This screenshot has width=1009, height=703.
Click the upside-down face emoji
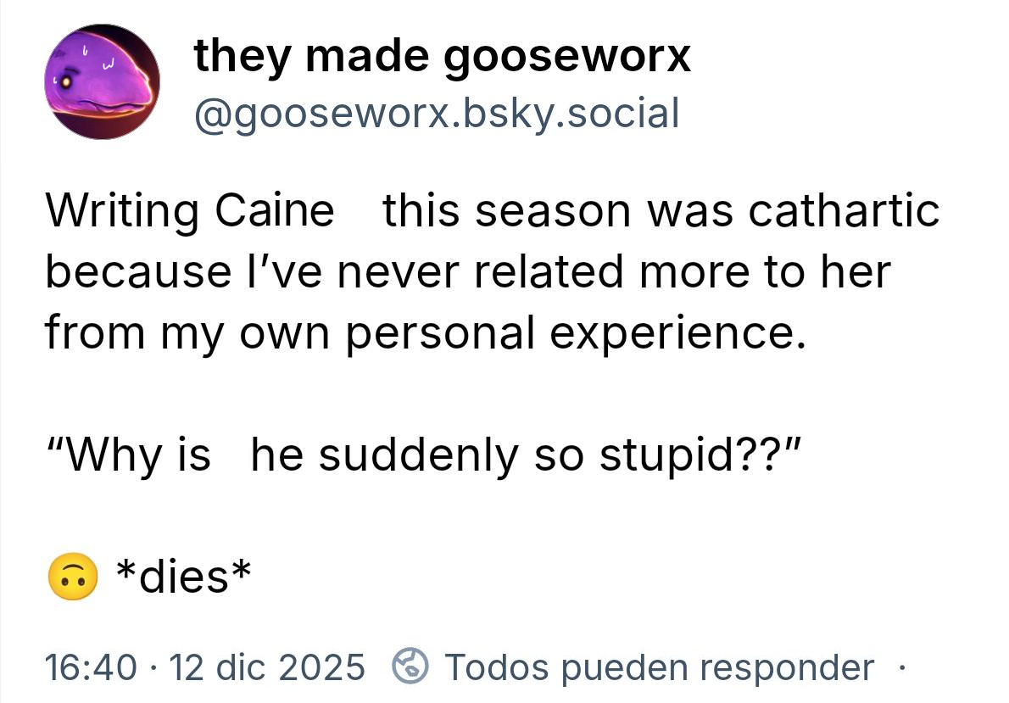click(70, 578)
